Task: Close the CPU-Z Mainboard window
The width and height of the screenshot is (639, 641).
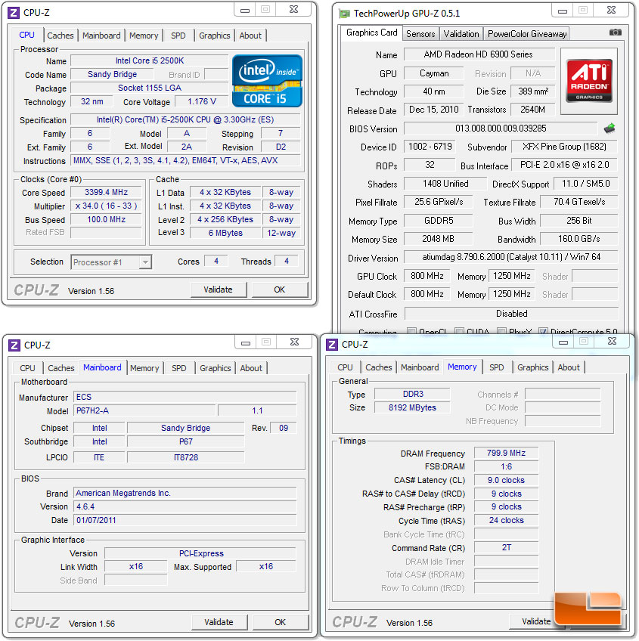Action: [294, 342]
